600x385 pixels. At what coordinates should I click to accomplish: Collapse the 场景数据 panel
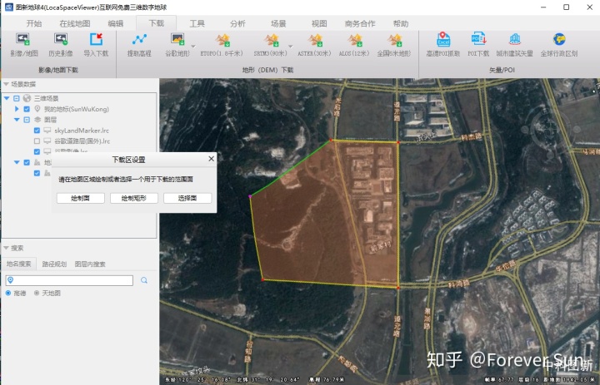6,84
